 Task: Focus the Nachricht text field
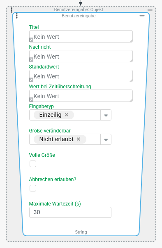tap(81, 56)
